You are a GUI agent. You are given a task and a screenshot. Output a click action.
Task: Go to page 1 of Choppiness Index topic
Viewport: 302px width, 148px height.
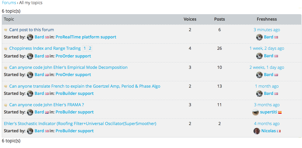click(85, 48)
